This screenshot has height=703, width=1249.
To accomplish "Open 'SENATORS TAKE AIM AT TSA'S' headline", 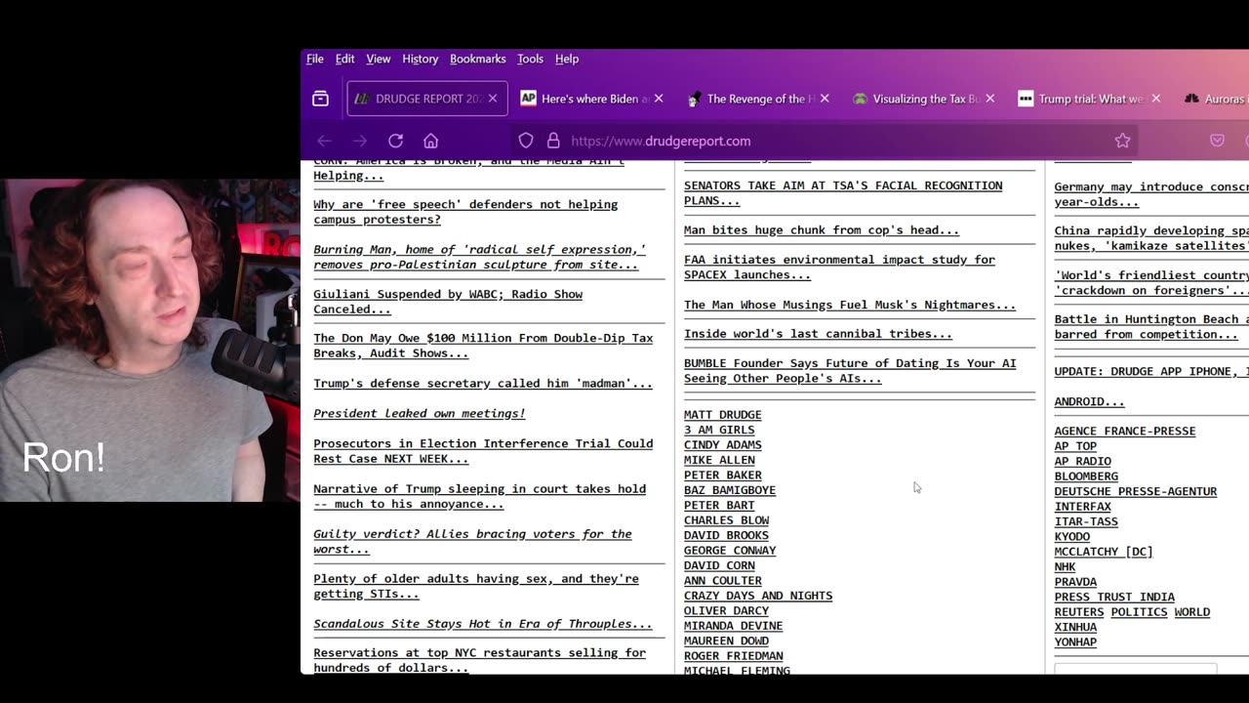I will pos(843,192).
